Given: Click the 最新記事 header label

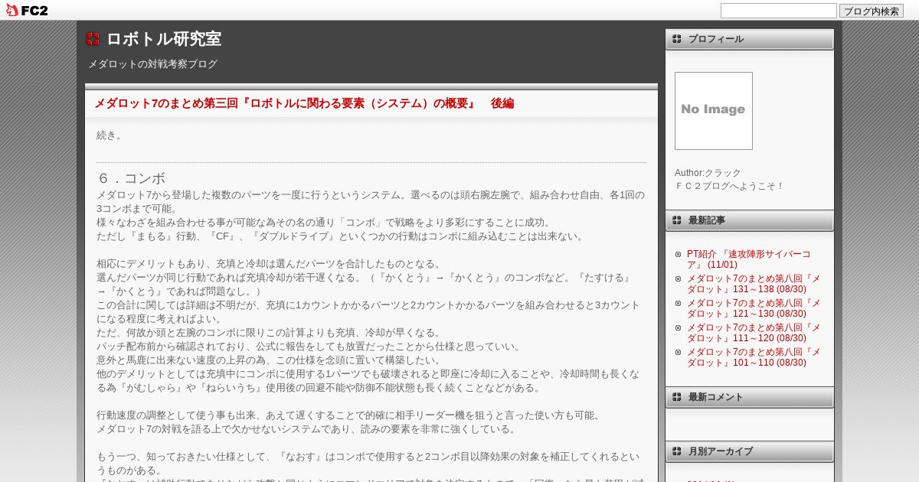Looking at the screenshot, I should 707,220.
